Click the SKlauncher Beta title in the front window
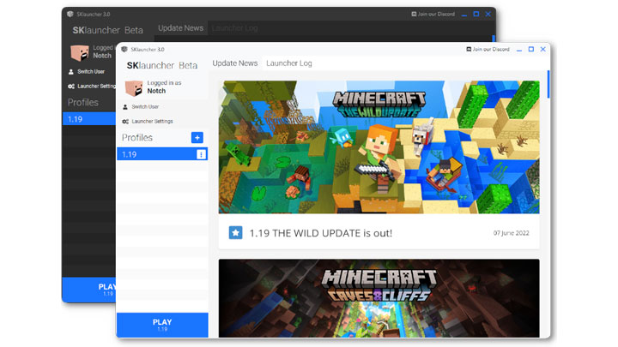Viewport: 618px width, 347px height. pyautogui.click(x=162, y=65)
